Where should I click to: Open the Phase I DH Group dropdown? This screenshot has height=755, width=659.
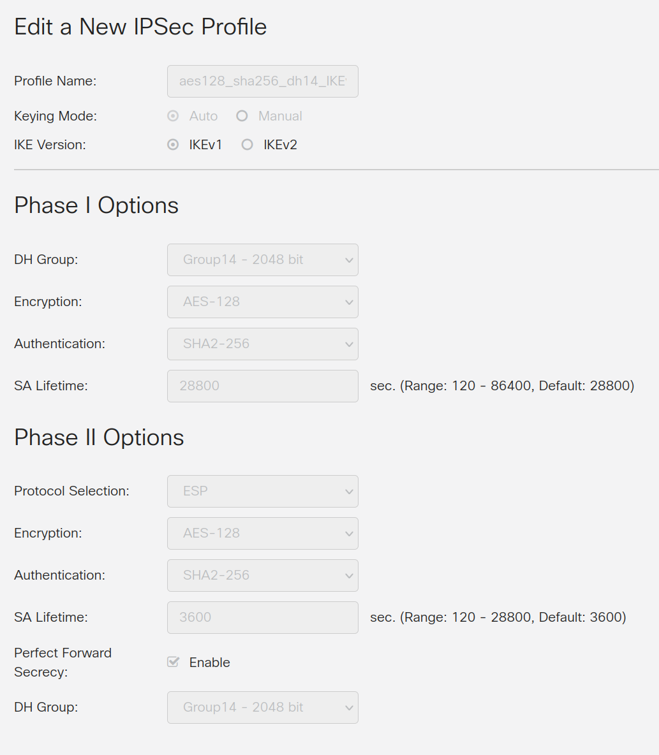click(262, 260)
